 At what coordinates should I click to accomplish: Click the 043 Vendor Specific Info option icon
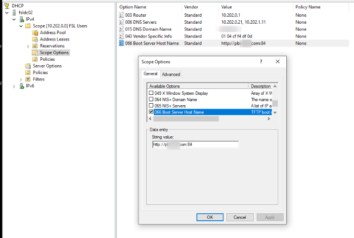(x=122, y=36)
